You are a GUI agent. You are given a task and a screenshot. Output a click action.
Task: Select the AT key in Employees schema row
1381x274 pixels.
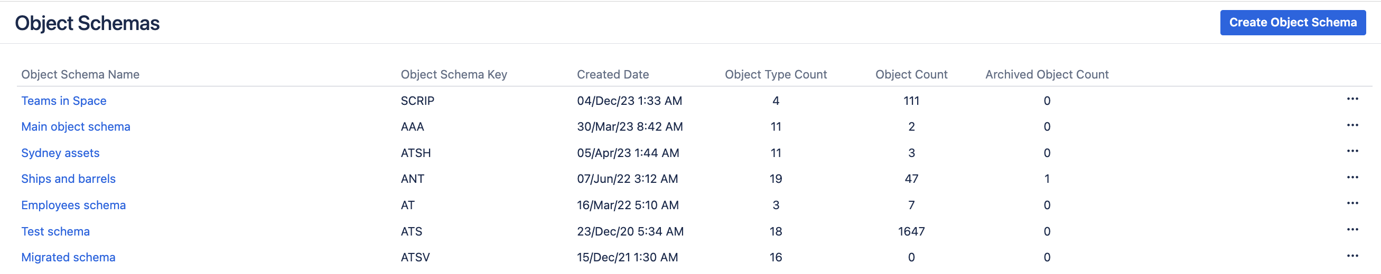tap(407, 205)
